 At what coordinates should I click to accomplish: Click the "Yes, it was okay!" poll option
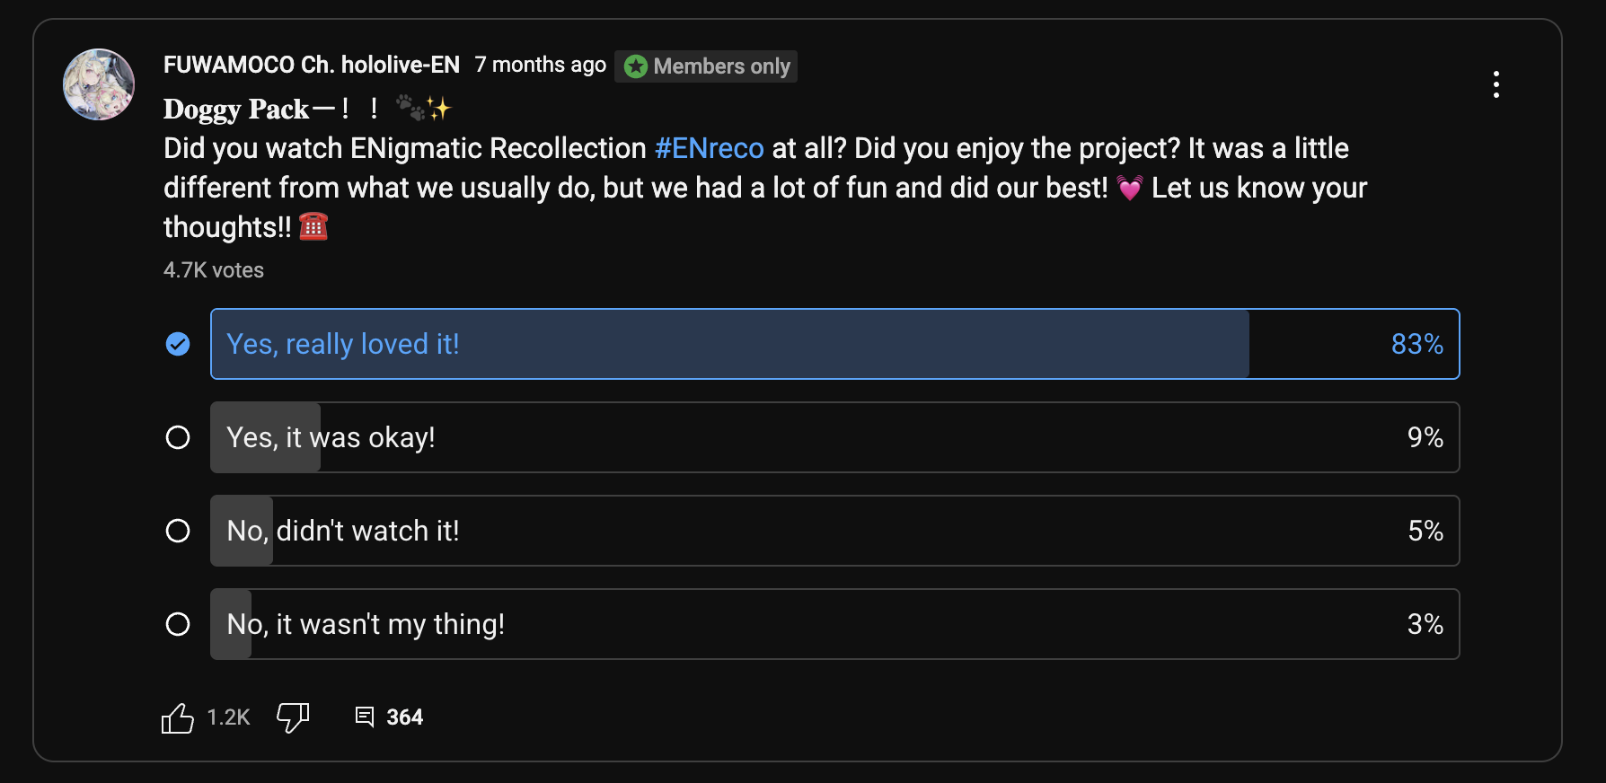coord(834,437)
